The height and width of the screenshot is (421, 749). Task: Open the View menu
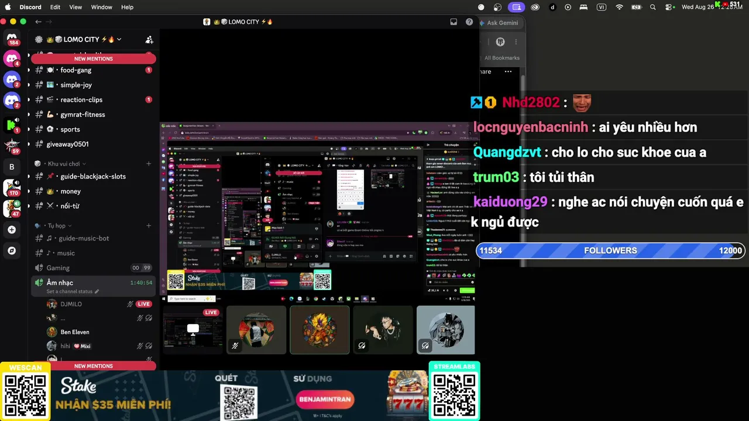(x=75, y=7)
